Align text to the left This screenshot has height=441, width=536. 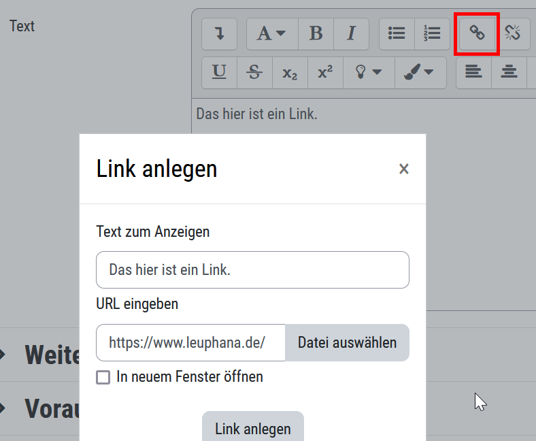[x=473, y=72]
